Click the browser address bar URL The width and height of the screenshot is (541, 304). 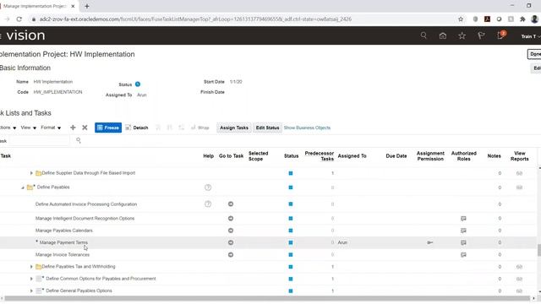(195, 19)
